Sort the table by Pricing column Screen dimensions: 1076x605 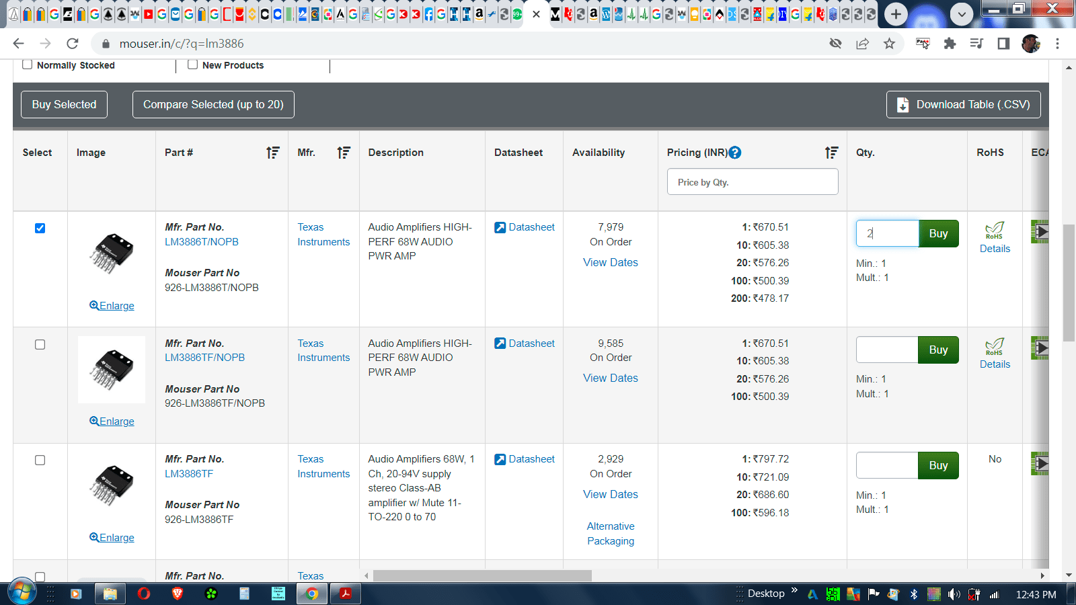tap(832, 153)
